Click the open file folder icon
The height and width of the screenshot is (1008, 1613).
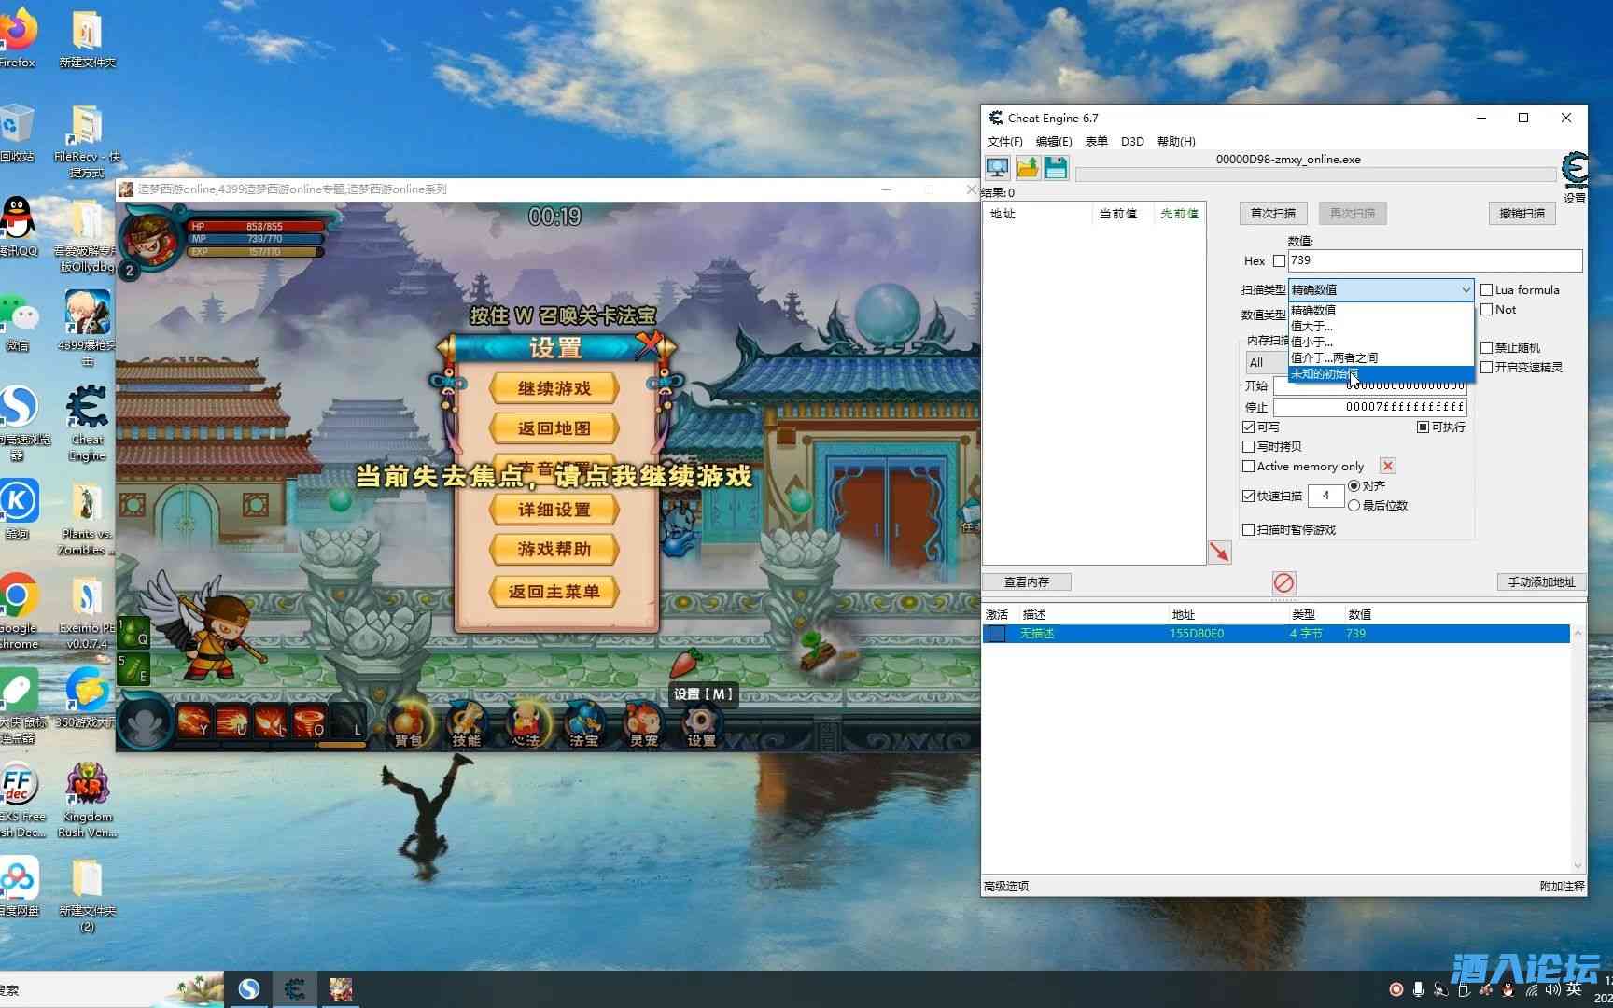pos(1027,168)
